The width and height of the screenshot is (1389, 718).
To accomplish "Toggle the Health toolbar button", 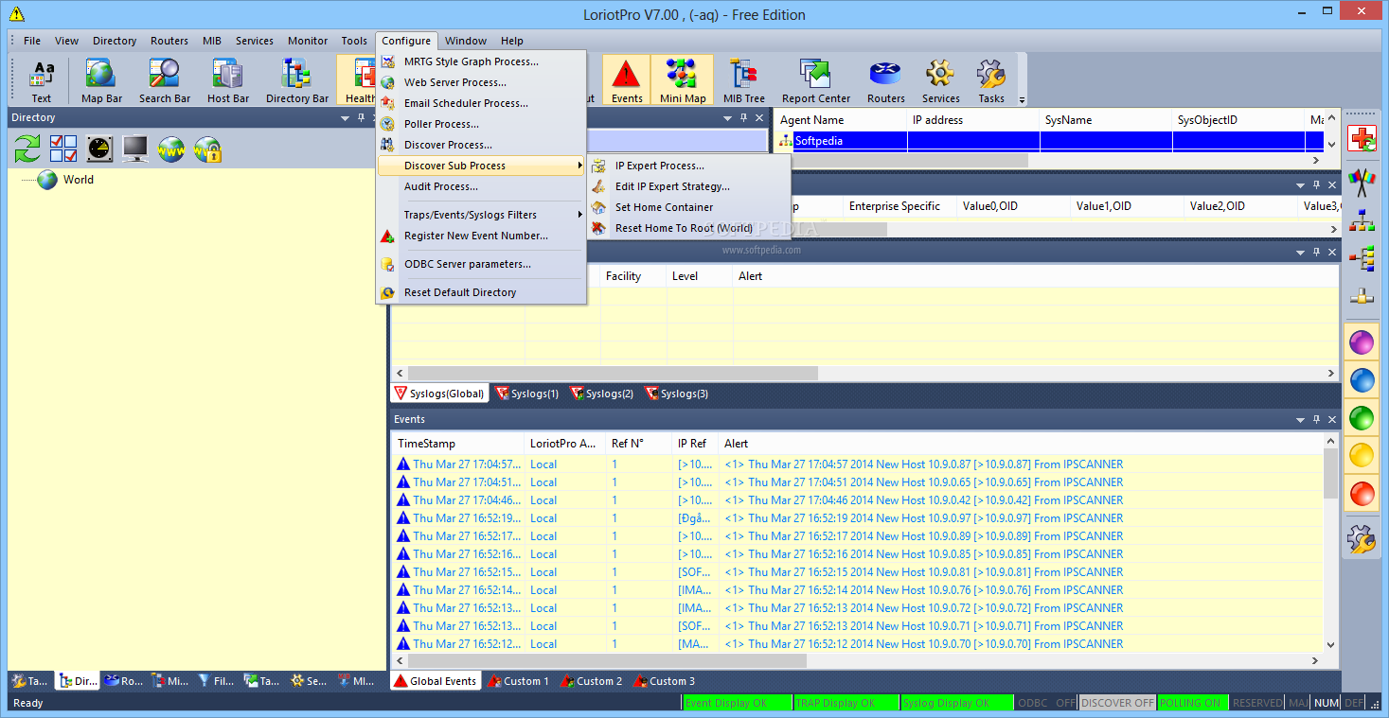I will click(360, 80).
